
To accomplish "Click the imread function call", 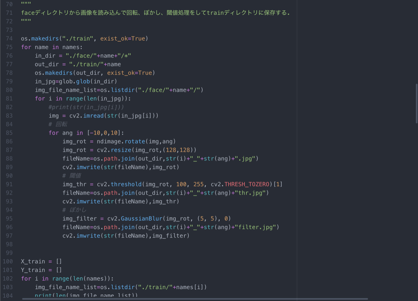I will pyautogui.click(x=93, y=116).
